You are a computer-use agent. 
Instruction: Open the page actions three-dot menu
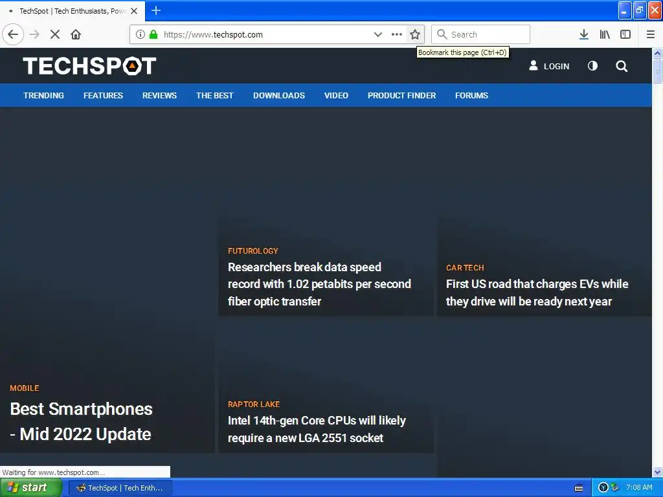click(397, 34)
